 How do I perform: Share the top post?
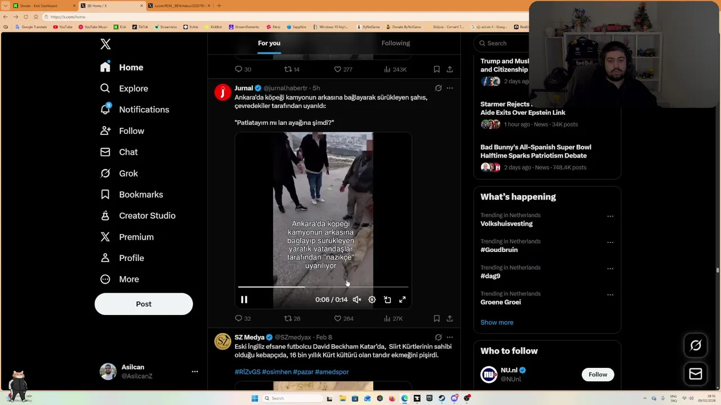pos(449,69)
